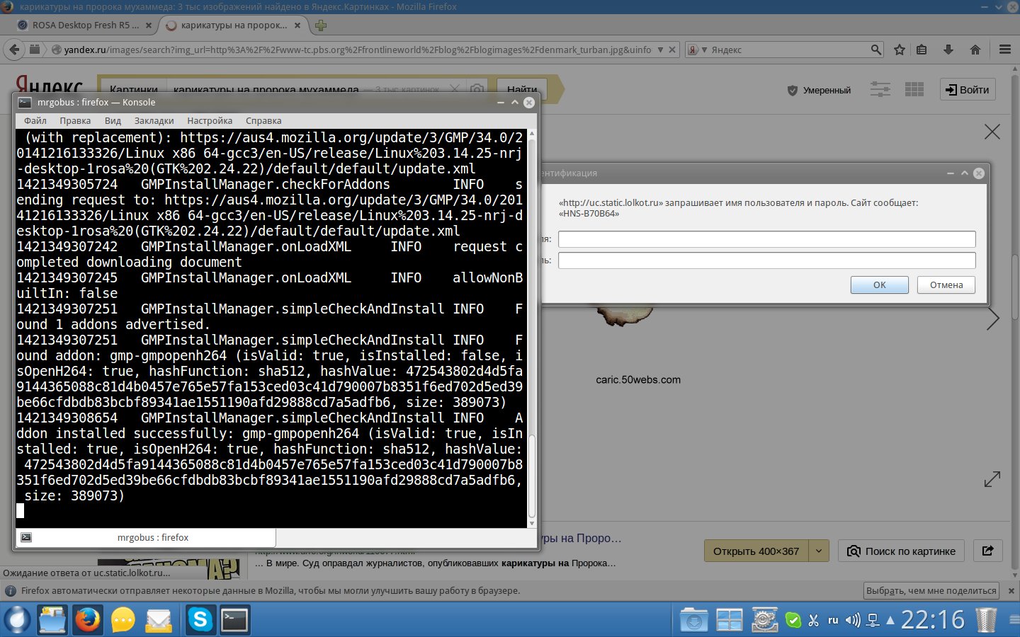The width and height of the screenshot is (1020, 637).
Task: Close the карикатуры на пророк tab
Action: click(x=297, y=25)
